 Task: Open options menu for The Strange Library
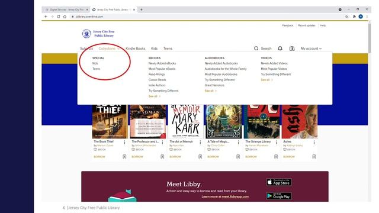pos(277,143)
